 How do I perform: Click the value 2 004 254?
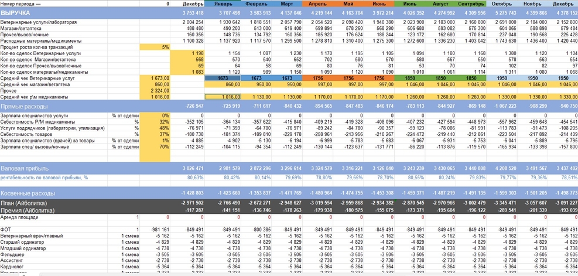[193, 22]
